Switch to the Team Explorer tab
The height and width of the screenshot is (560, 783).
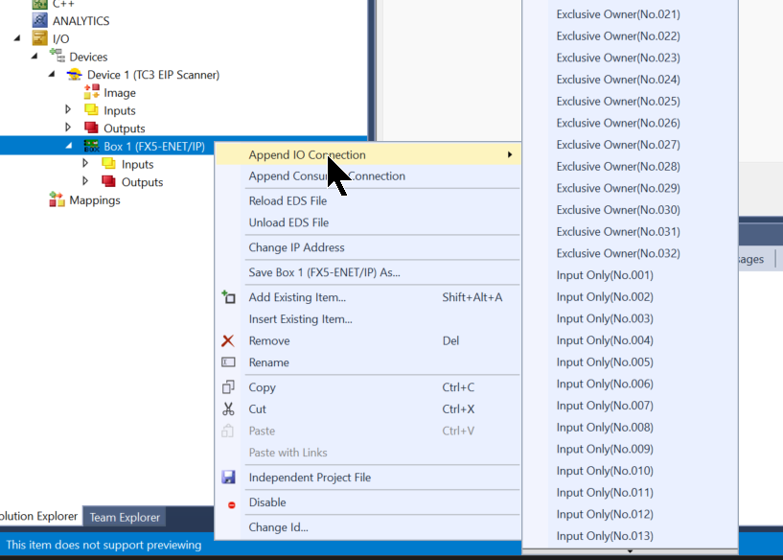[x=125, y=517]
